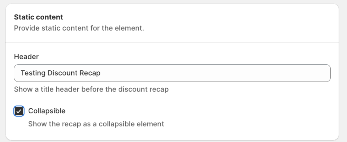
Task: Click 'Show the recap as a collapsible element'
Action: 96,124
